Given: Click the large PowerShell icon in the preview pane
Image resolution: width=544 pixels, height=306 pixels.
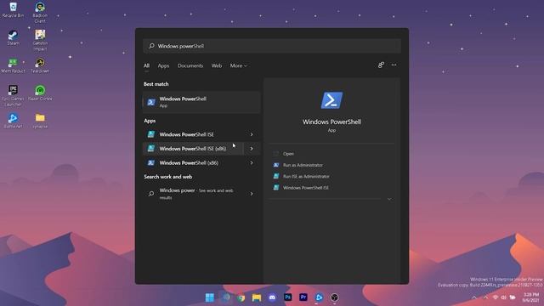Looking at the screenshot, I should pyautogui.click(x=331, y=100).
